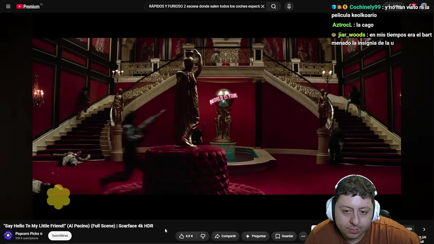Open the Popcorn Picks channel name link

pyautogui.click(x=27, y=233)
